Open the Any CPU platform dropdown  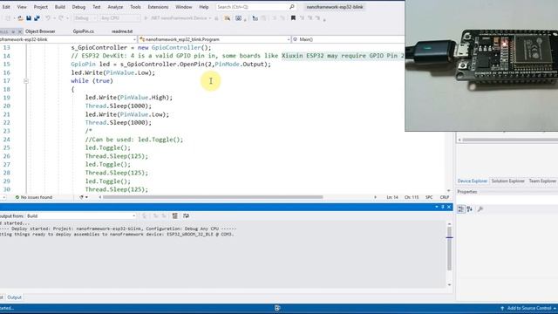point(119,18)
